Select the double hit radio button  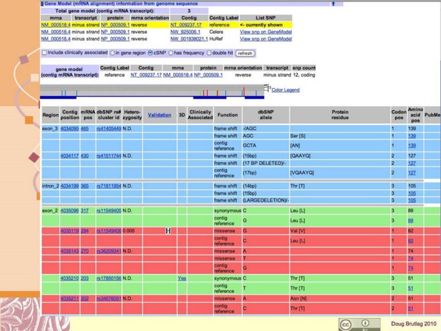click(x=208, y=53)
